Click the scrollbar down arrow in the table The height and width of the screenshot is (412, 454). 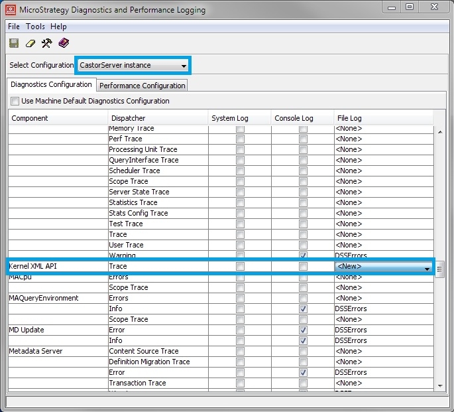coord(439,385)
